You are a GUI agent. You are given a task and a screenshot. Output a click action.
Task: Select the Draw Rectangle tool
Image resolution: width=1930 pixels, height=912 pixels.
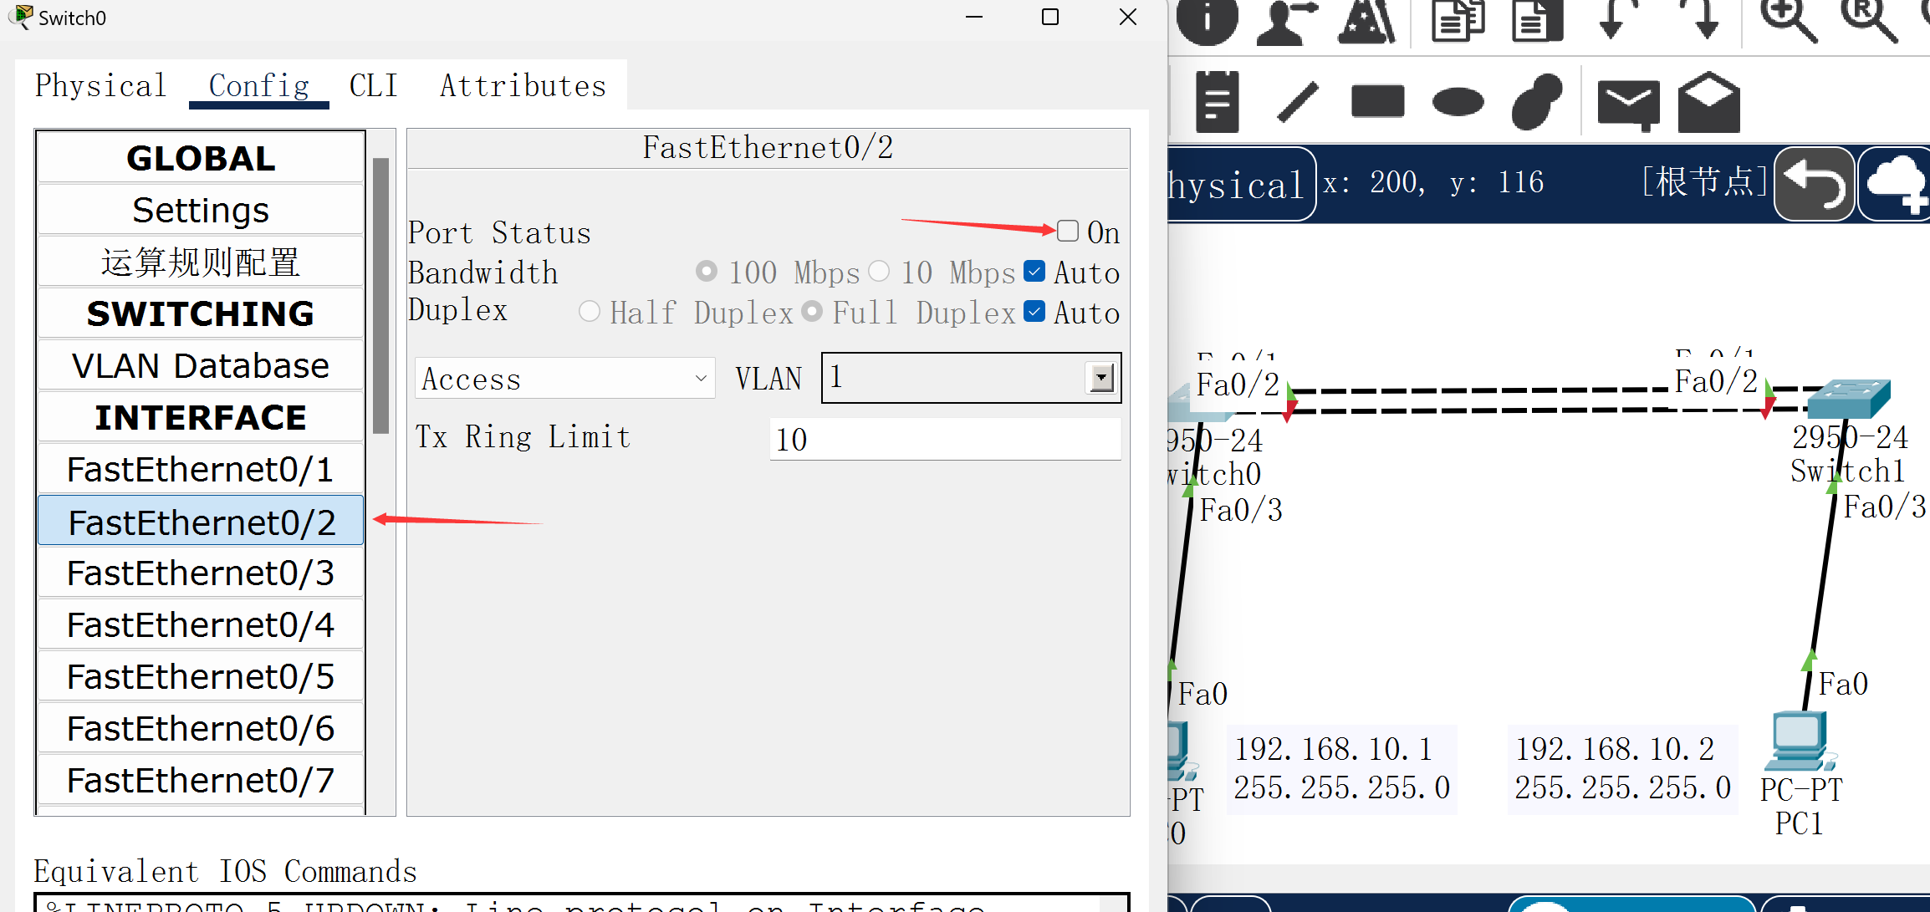1377,102
